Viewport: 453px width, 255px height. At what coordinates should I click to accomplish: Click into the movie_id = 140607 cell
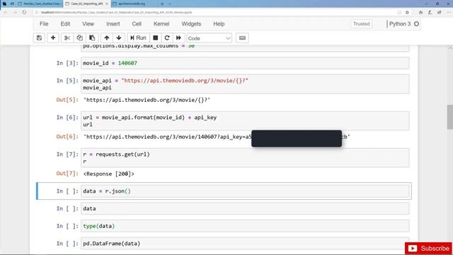click(x=245, y=63)
